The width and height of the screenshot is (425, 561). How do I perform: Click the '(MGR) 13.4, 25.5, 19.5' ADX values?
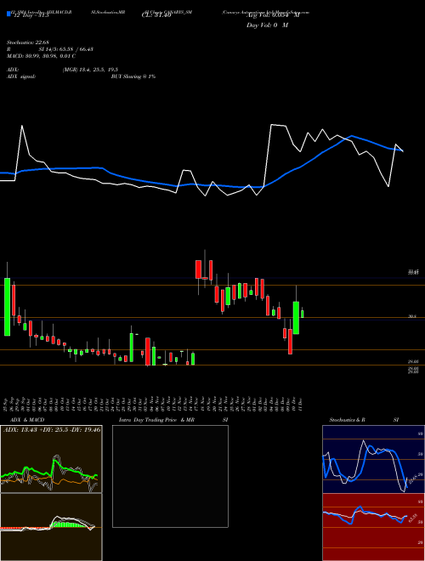(90, 70)
